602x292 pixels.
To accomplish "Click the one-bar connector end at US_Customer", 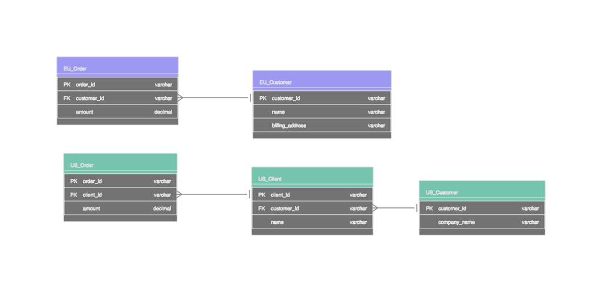I will coord(416,208).
